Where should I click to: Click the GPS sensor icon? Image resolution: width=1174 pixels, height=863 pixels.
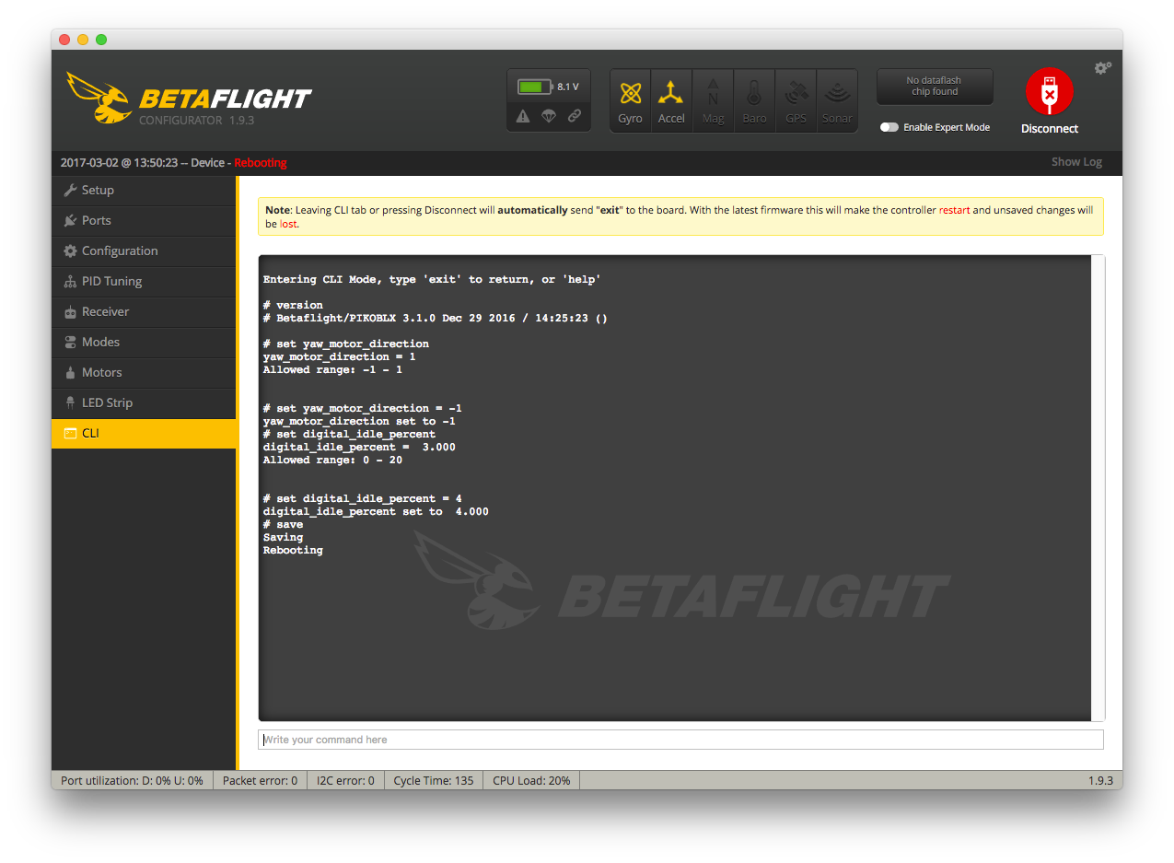coord(796,100)
